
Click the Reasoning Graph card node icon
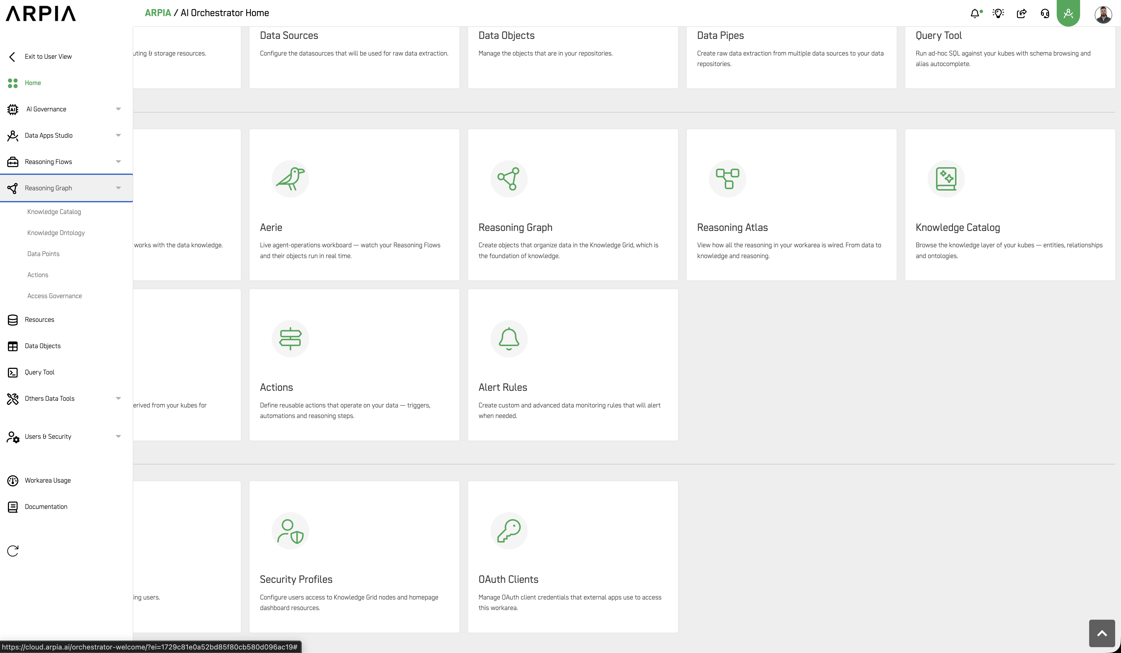pyautogui.click(x=509, y=179)
